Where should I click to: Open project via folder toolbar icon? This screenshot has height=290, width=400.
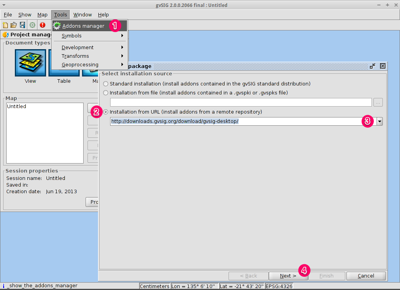click(x=14, y=25)
